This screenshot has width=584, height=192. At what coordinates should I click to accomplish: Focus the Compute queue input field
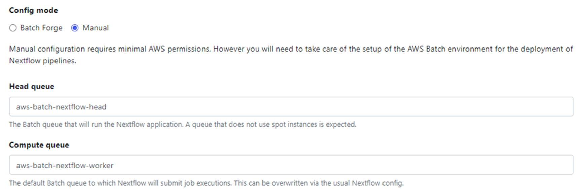point(291,165)
